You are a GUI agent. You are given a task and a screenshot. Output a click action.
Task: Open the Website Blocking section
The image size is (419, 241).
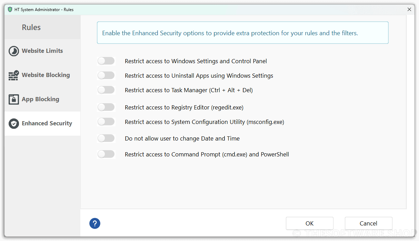[42, 75]
